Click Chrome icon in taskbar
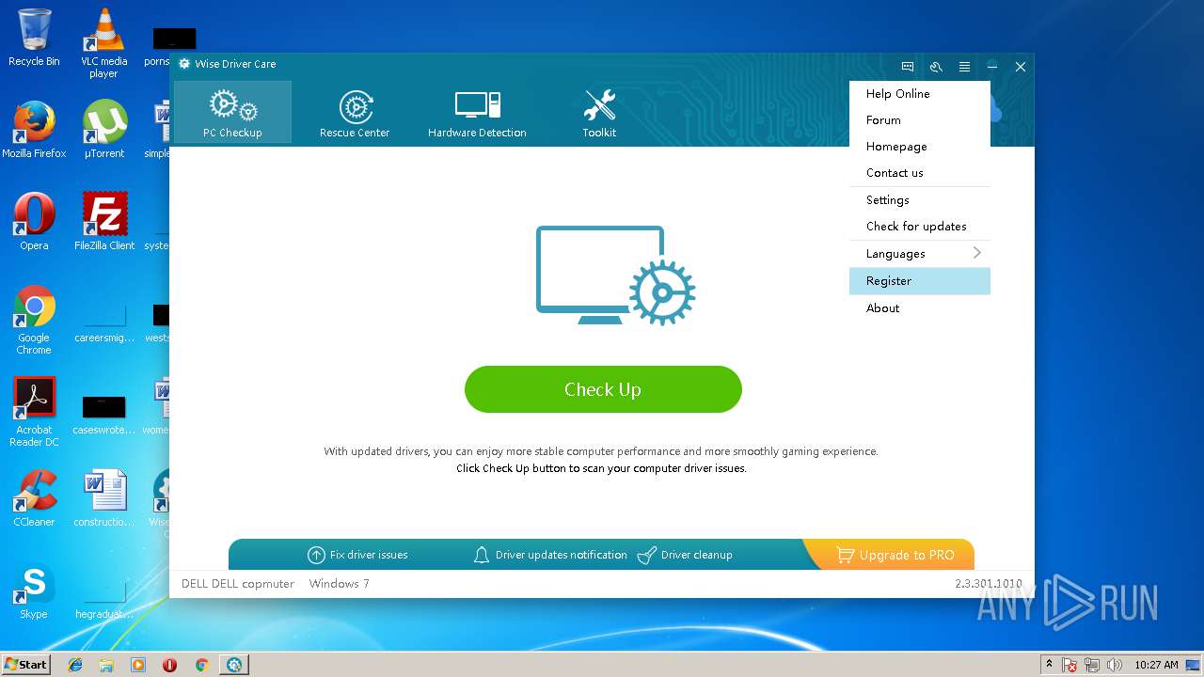The image size is (1204, 677). tap(201, 665)
